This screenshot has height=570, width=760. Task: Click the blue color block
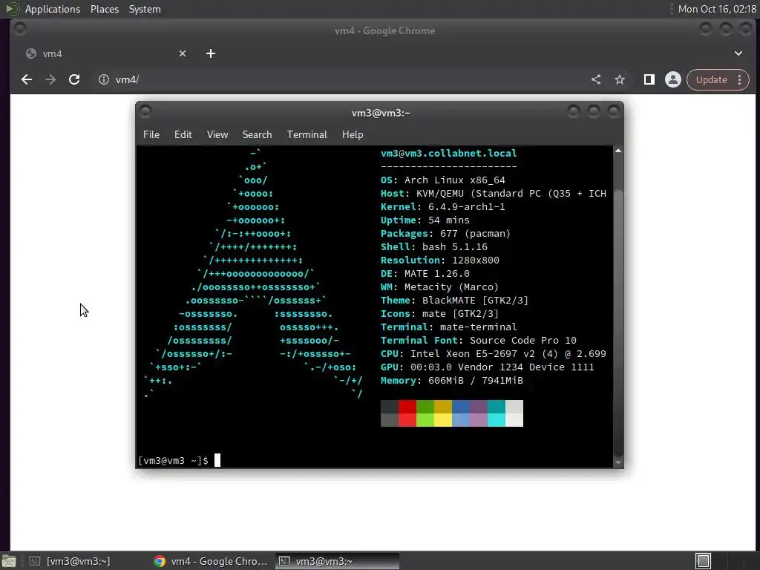pos(461,413)
